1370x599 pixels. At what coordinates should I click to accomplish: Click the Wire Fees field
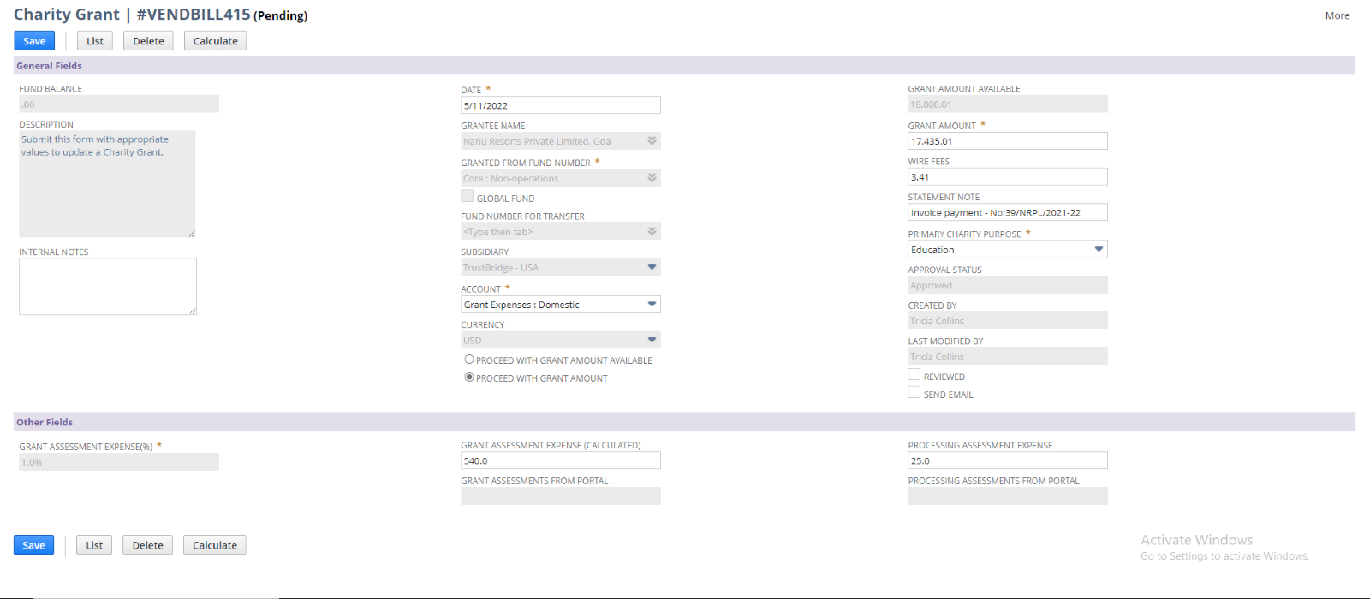click(1007, 177)
